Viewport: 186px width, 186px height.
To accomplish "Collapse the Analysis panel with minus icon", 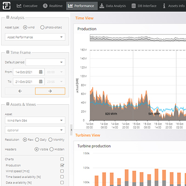I will 8,17.
